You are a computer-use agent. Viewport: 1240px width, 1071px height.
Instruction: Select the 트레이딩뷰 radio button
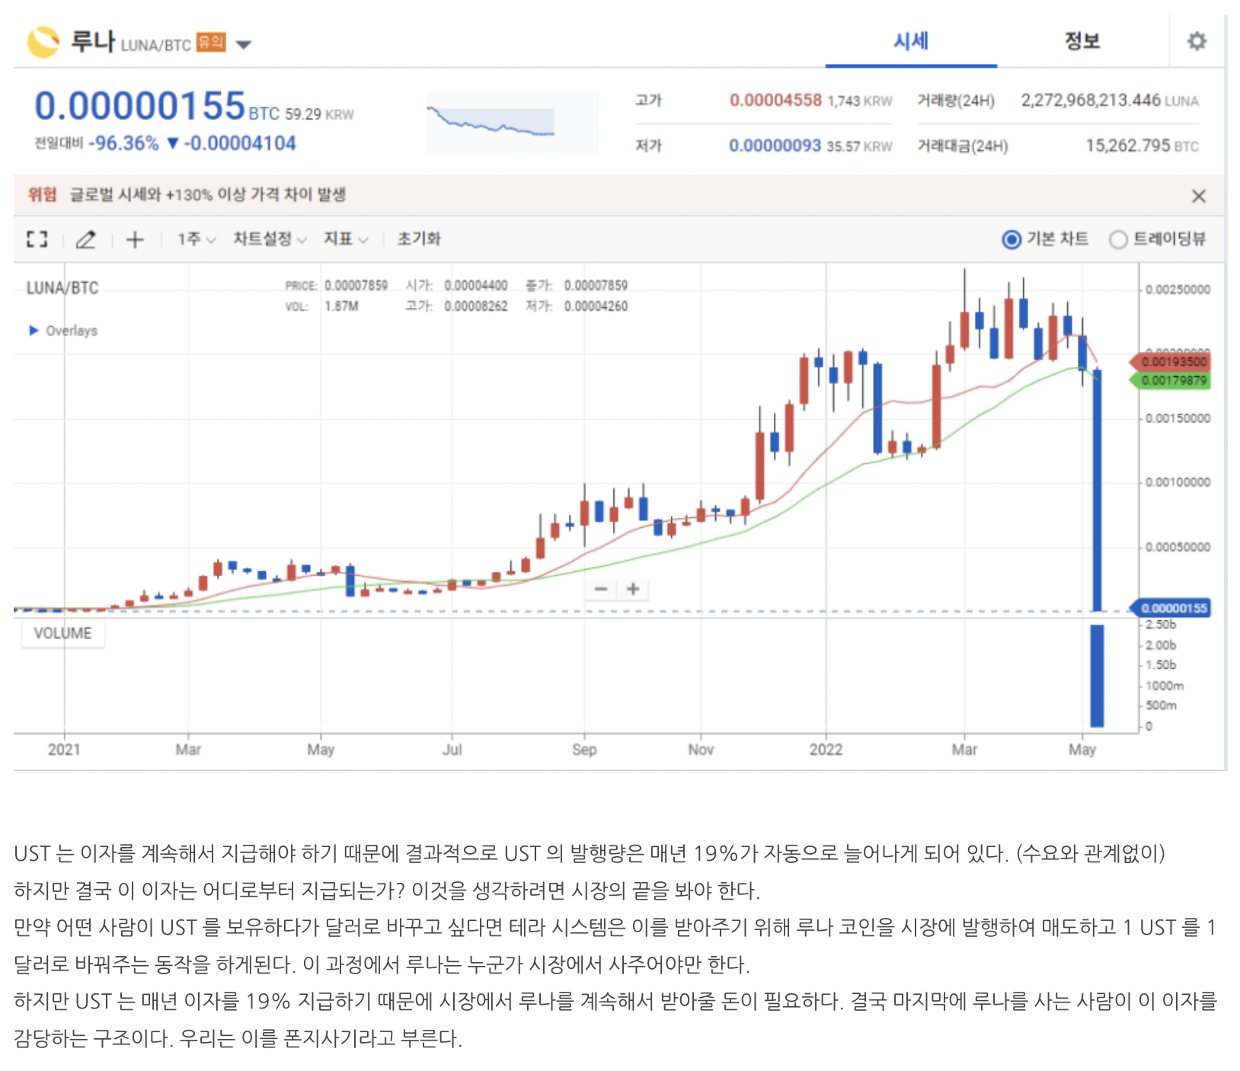coord(1118,240)
